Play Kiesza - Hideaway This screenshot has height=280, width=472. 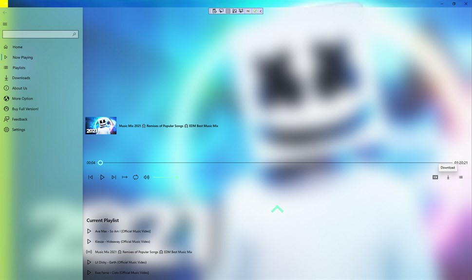click(89, 242)
